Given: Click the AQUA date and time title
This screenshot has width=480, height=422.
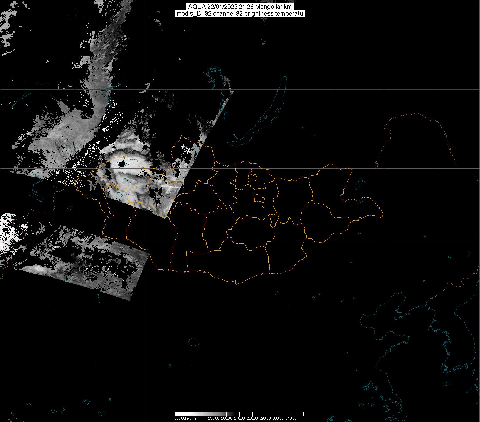Looking at the screenshot, I should pos(240,7).
